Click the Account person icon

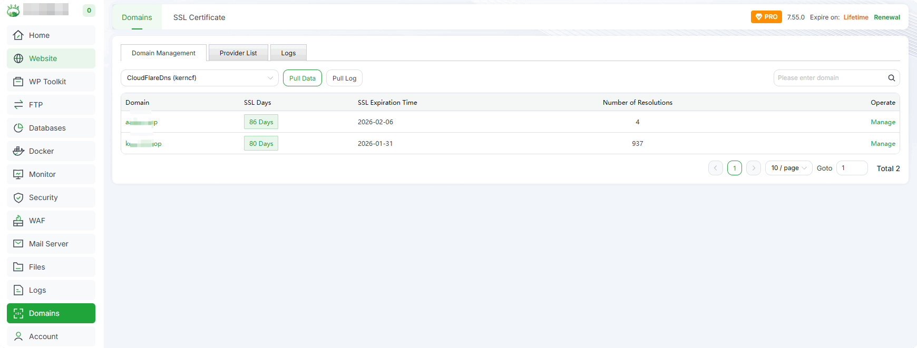tap(18, 336)
